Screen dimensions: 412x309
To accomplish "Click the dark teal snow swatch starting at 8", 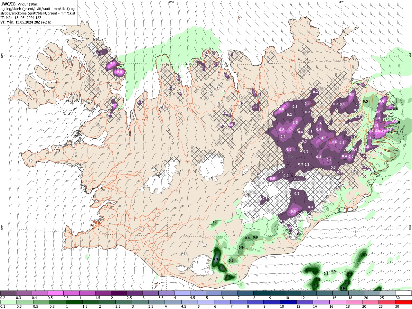I will click(x=261, y=293).
